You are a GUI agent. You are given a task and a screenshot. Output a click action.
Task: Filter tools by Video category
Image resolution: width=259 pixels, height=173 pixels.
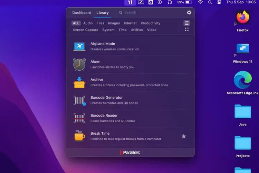(152, 30)
